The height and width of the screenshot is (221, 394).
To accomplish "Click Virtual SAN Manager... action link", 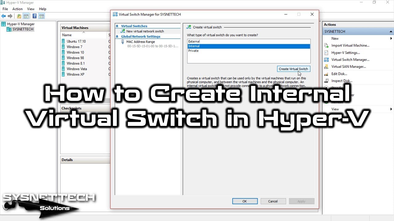I will [348, 67].
